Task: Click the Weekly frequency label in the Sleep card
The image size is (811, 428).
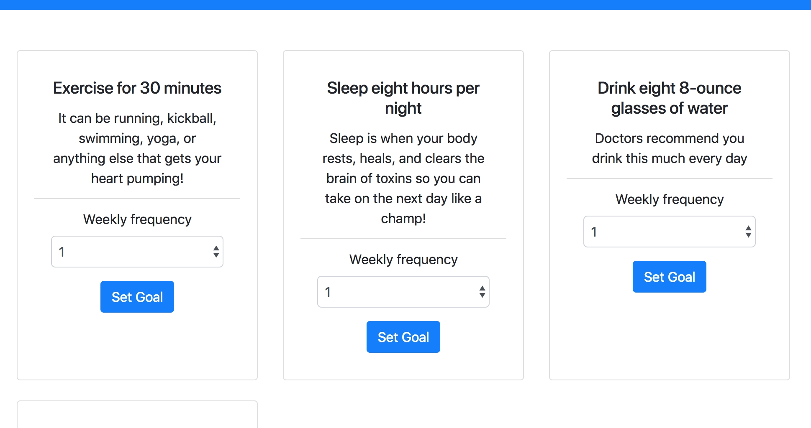Action: (403, 260)
